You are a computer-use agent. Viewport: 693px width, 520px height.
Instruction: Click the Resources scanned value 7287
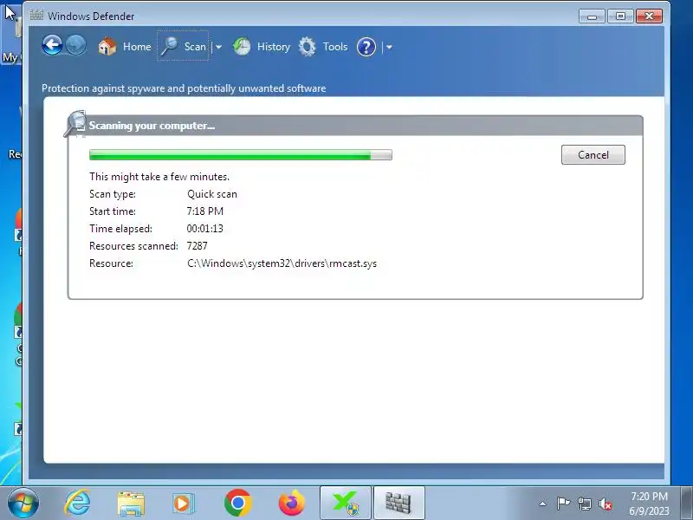coord(198,246)
